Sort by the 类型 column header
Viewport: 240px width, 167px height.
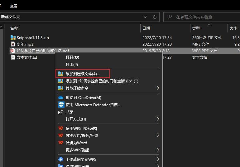pos(196,28)
